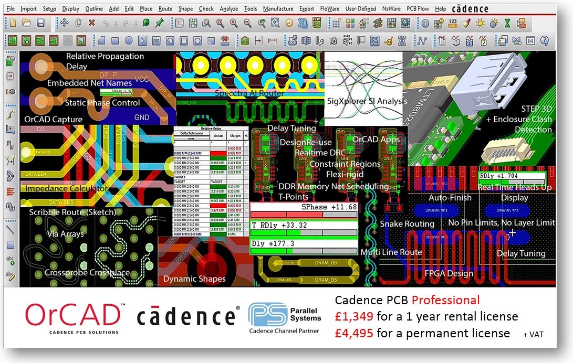Select the Add Rectangle shape toolbar icon
573x363 pixels.
[114, 40]
